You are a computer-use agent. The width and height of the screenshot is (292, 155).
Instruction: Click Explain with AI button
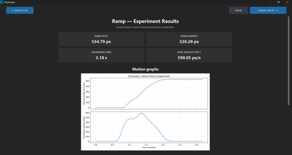[x=268, y=10]
